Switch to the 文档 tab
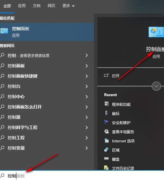Viewport: 164px width, 180px height. 37,5
